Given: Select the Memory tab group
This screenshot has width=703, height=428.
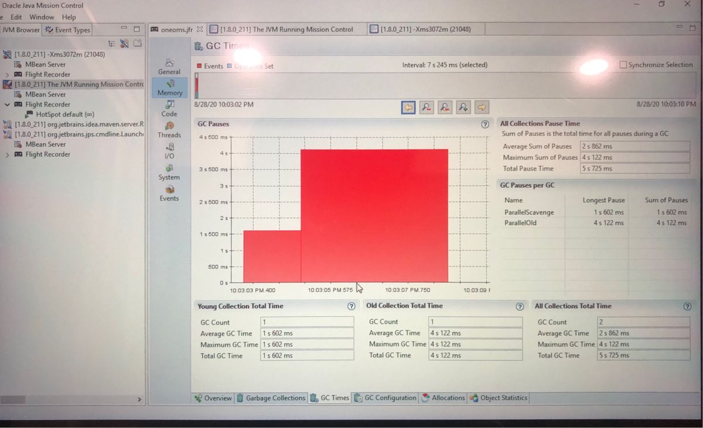Looking at the screenshot, I should tap(170, 88).
